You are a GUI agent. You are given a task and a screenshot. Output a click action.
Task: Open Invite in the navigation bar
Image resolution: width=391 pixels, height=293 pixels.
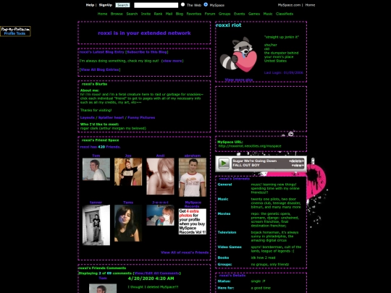146,14
